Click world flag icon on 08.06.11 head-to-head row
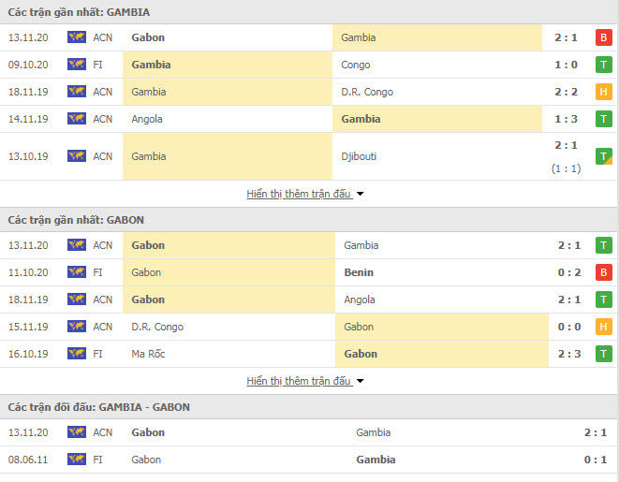The width and height of the screenshot is (619, 482). click(x=77, y=460)
